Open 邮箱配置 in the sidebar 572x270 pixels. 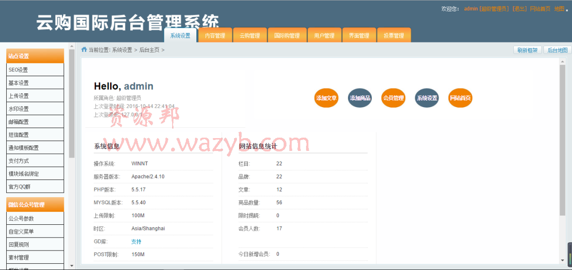point(35,122)
